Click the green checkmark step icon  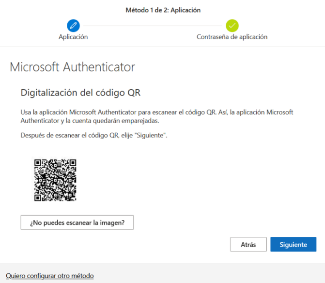pyautogui.click(x=232, y=26)
